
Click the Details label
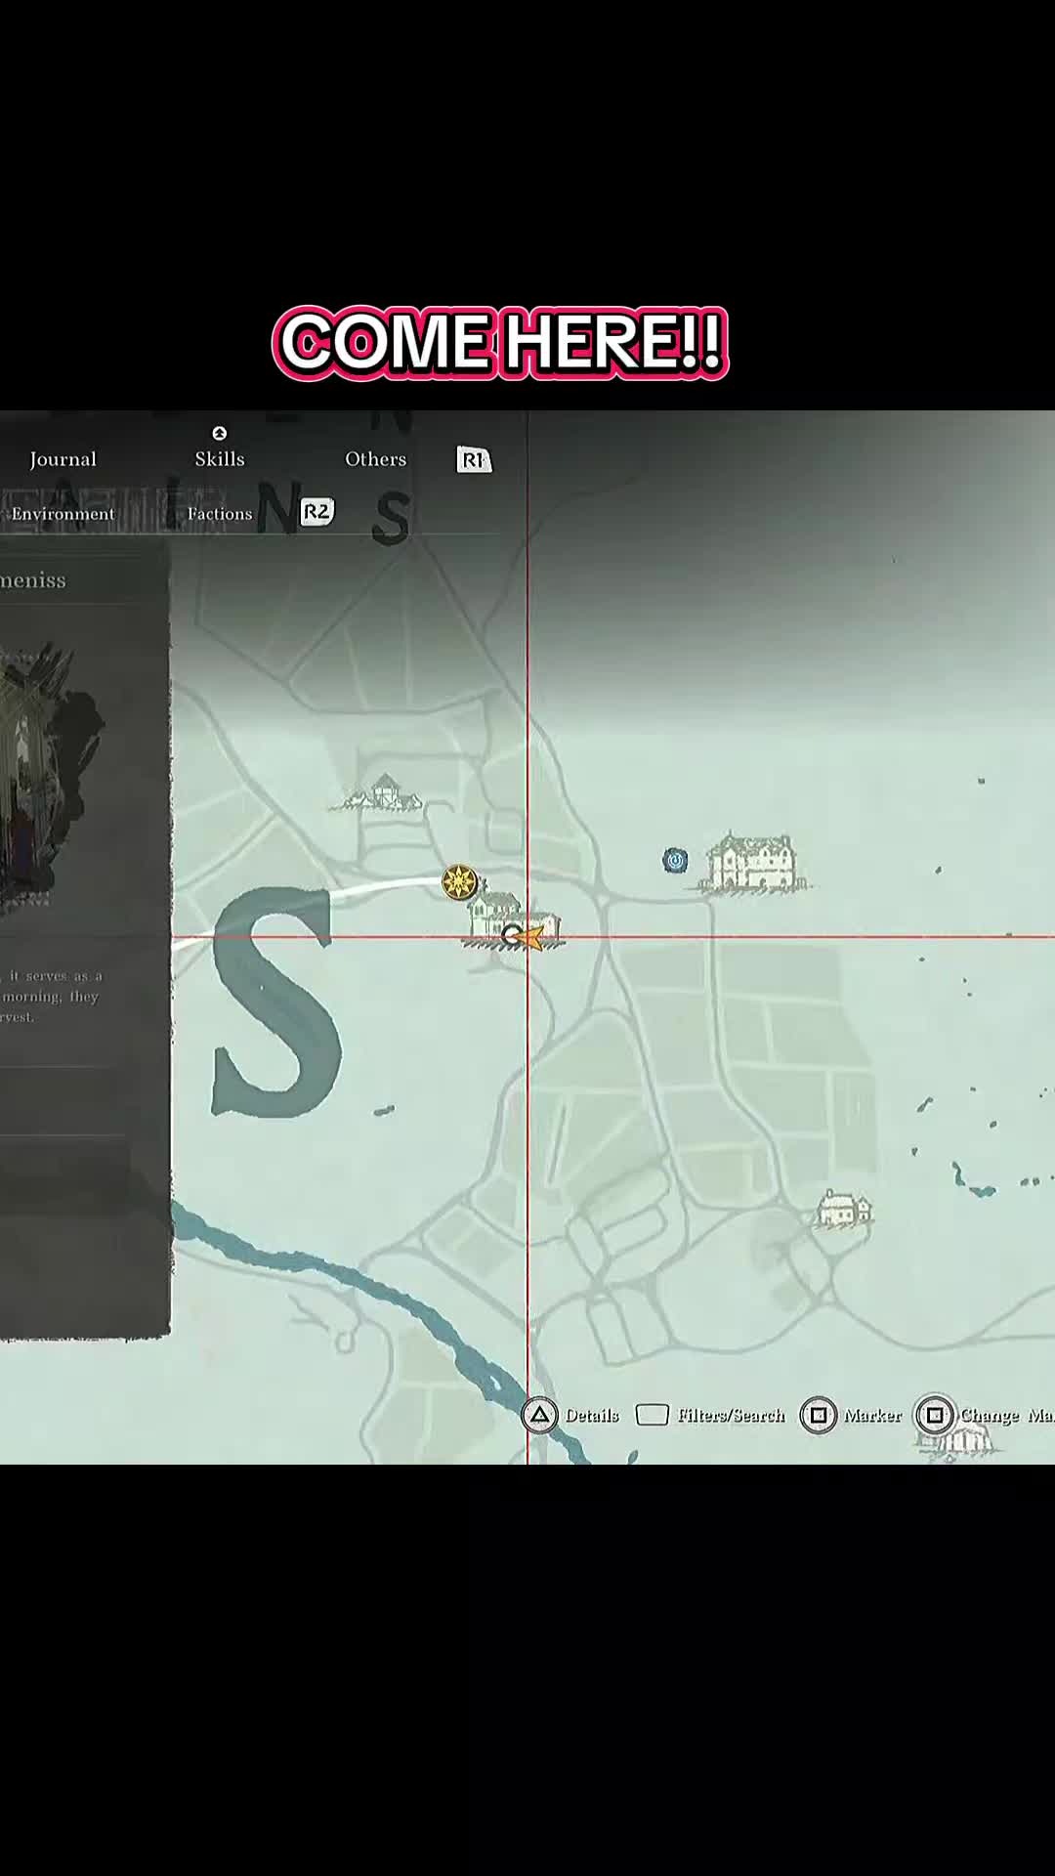pyautogui.click(x=592, y=1416)
